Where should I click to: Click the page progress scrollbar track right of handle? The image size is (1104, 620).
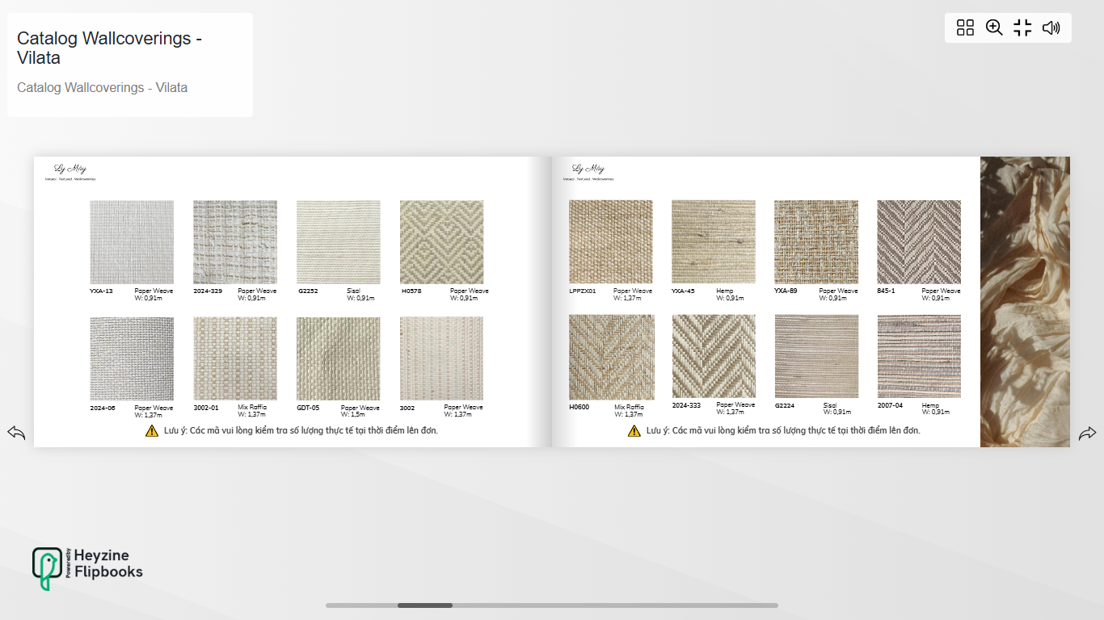click(615, 605)
